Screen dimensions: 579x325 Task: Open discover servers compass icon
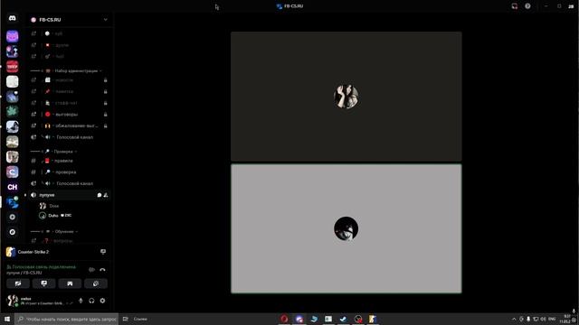pyautogui.click(x=12, y=232)
